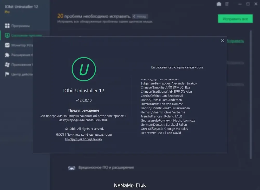This screenshot has height=190, width=260.
Task: Click the green fix all button
Action: [235, 19]
